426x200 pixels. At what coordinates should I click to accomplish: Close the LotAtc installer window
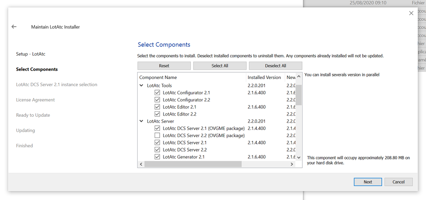pyautogui.click(x=411, y=13)
